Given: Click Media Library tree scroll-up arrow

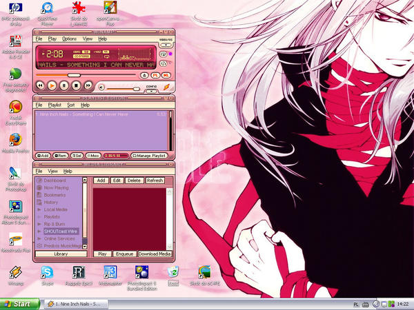Looking at the screenshot, I should coord(85,180).
